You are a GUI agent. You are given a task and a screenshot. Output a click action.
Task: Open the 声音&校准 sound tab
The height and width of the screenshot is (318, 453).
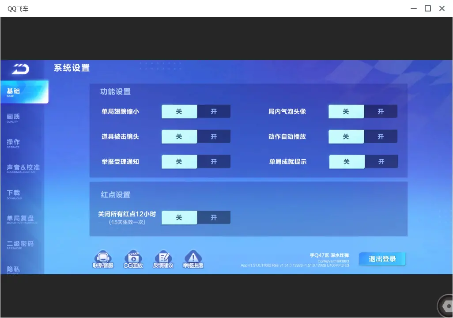(x=23, y=169)
